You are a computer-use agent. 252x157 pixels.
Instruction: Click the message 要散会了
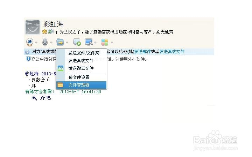click(40, 80)
